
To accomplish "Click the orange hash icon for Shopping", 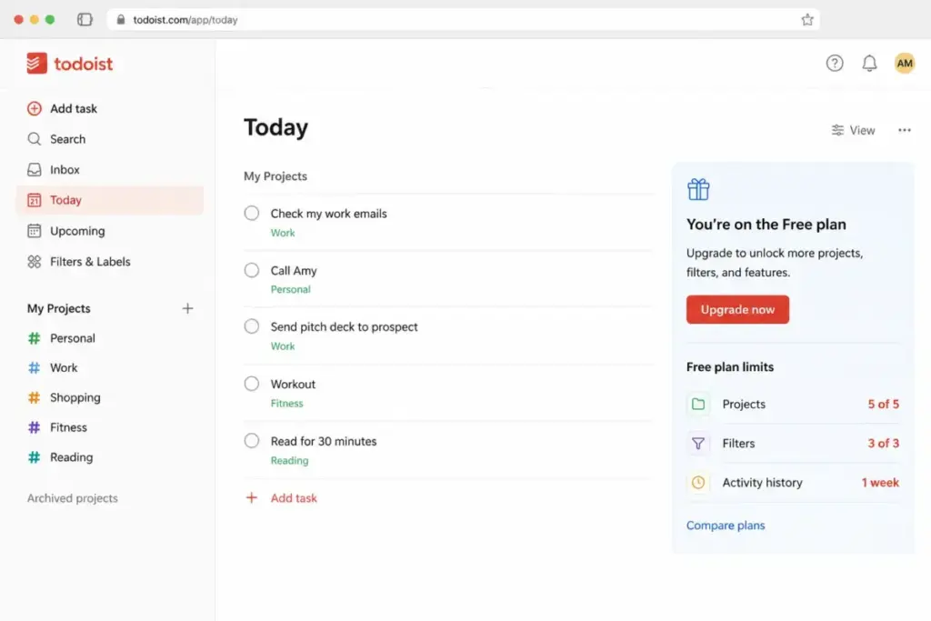I will pos(35,397).
